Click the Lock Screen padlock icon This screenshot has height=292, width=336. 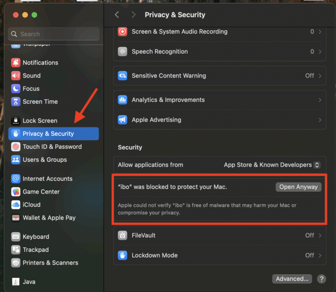(16, 121)
